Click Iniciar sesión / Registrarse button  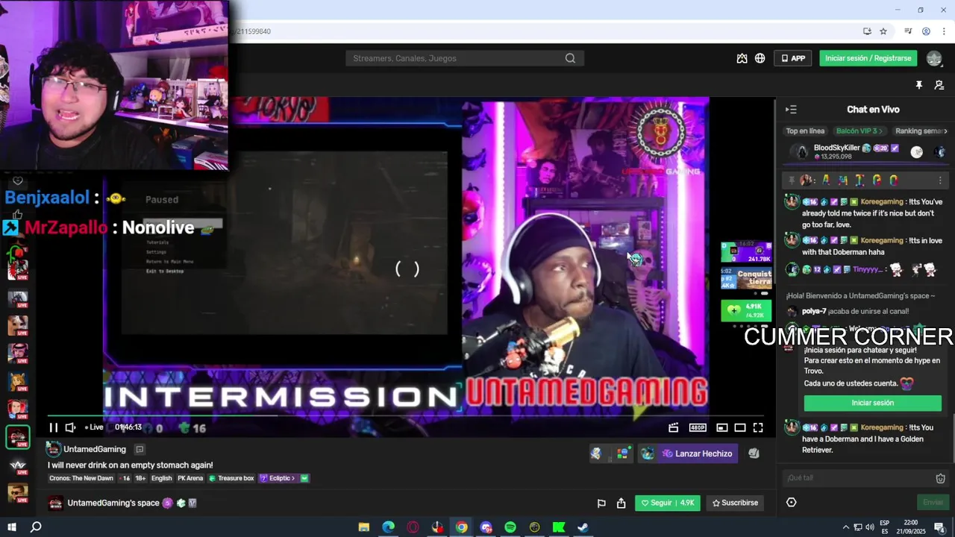(868, 58)
